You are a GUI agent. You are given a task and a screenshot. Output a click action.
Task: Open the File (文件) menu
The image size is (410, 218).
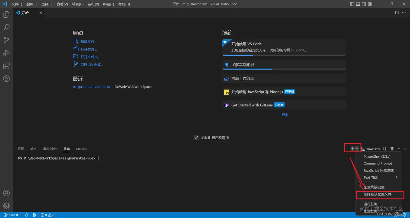[x=17, y=4]
